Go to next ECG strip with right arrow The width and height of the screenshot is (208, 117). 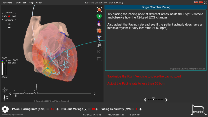point(95,94)
